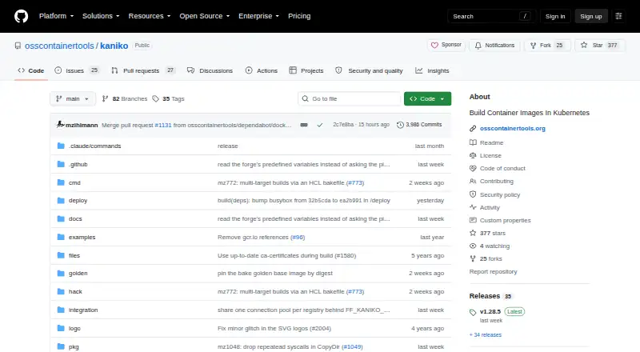Open the .claude/commands folder icon

tap(61, 146)
